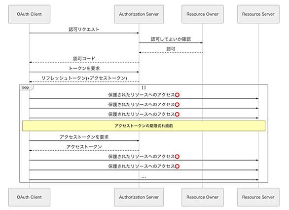
Task: Click the ellipsis label at loop bottom
Action: click(144, 177)
